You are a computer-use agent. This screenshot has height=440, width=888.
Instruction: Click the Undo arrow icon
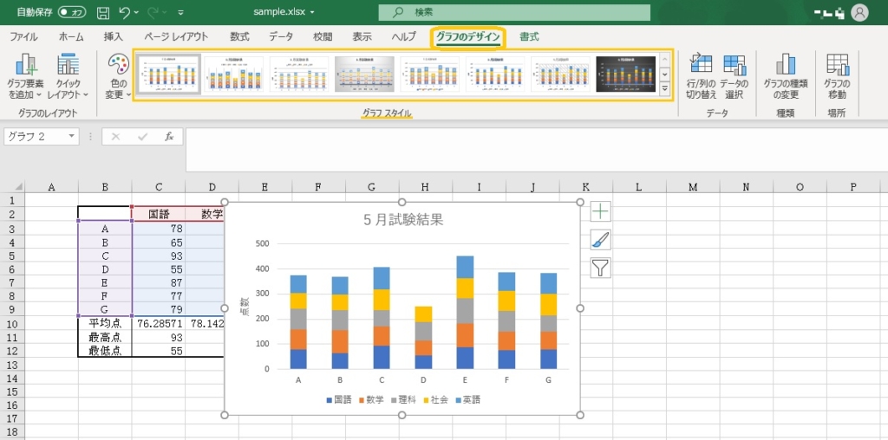(x=125, y=13)
